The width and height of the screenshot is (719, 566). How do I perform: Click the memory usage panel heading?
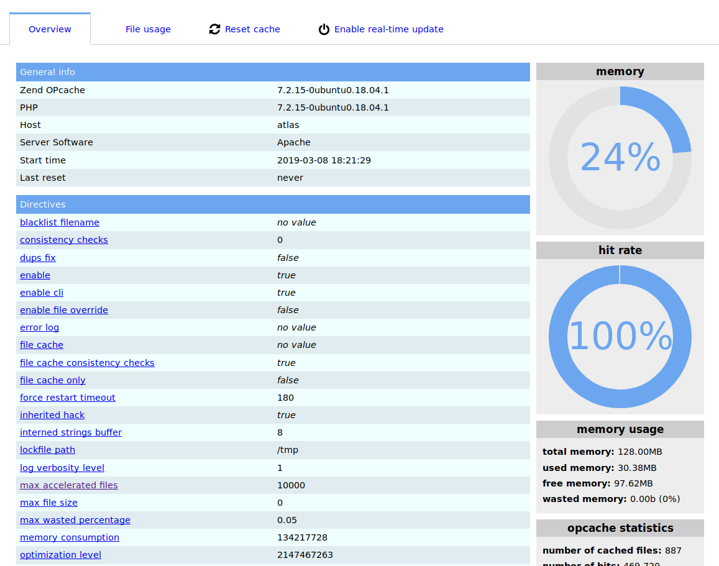(620, 429)
